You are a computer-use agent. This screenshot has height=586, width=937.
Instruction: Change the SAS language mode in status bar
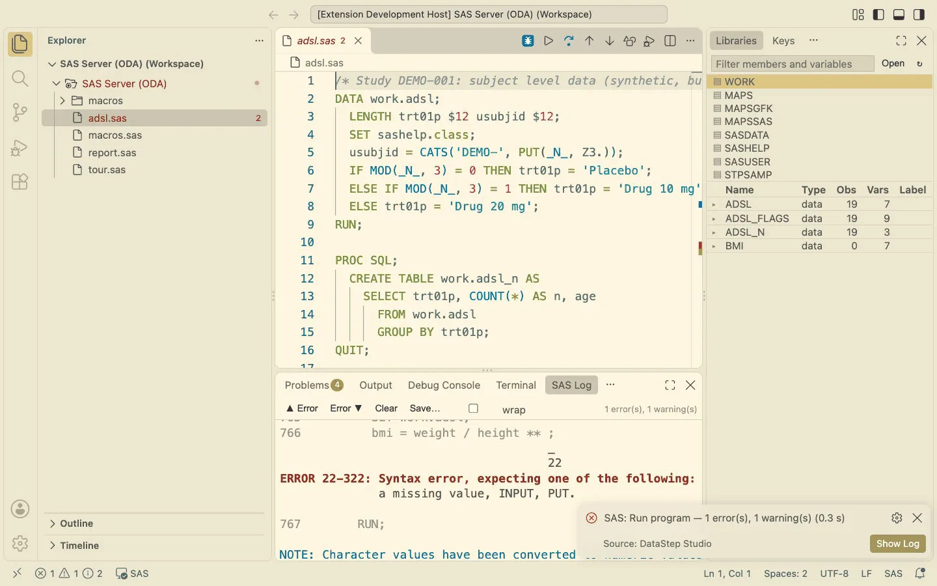pyautogui.click(x=893, y=574)
